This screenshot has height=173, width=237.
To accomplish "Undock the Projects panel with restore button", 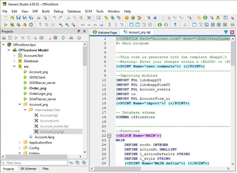I will click(x=79, y=31).
